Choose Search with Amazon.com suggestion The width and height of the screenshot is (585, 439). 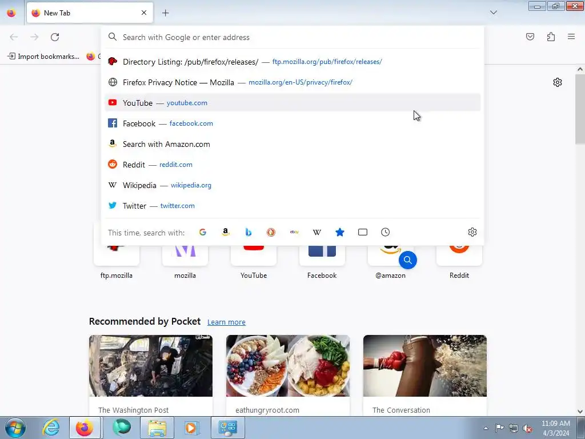tap(292, 144)
